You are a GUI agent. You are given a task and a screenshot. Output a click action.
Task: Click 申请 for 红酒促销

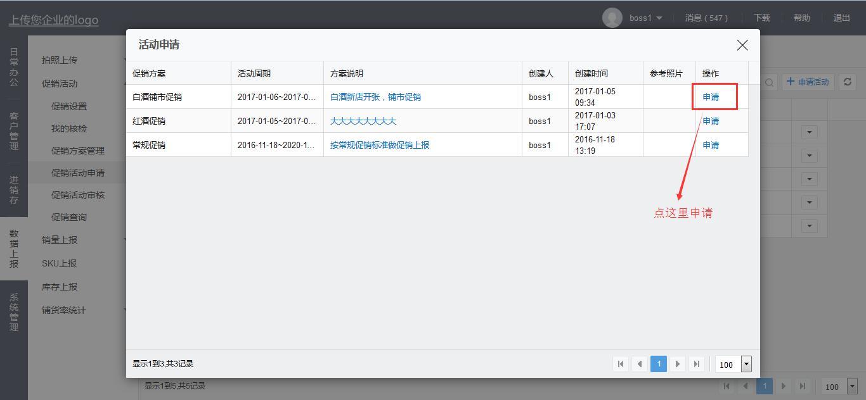tap(711, 121)
